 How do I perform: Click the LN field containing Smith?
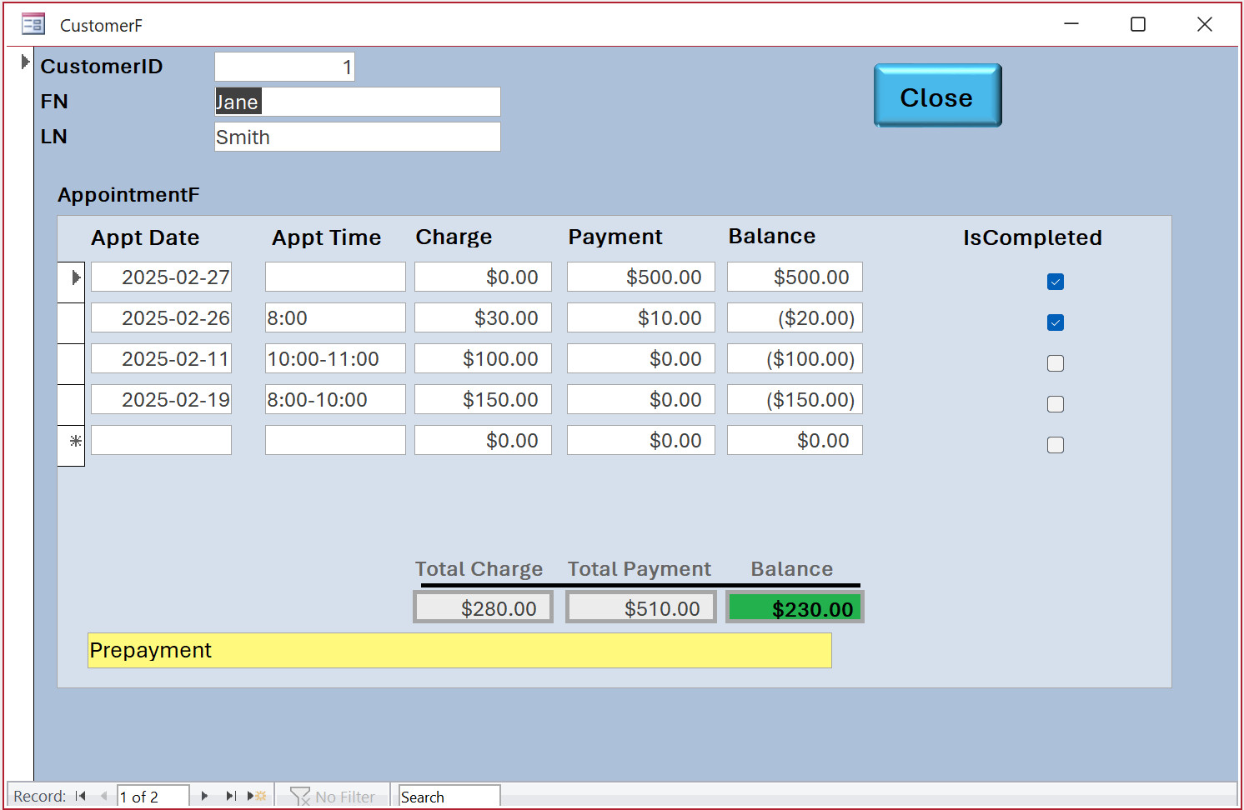(x=357, y=137)
